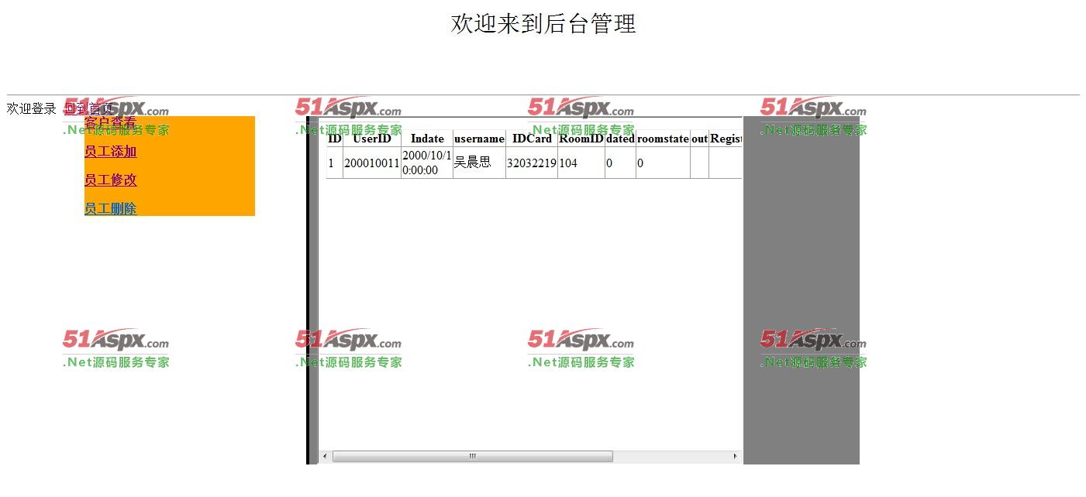
Task: Select the dated cell value 0
Action: tap(620, 163)
